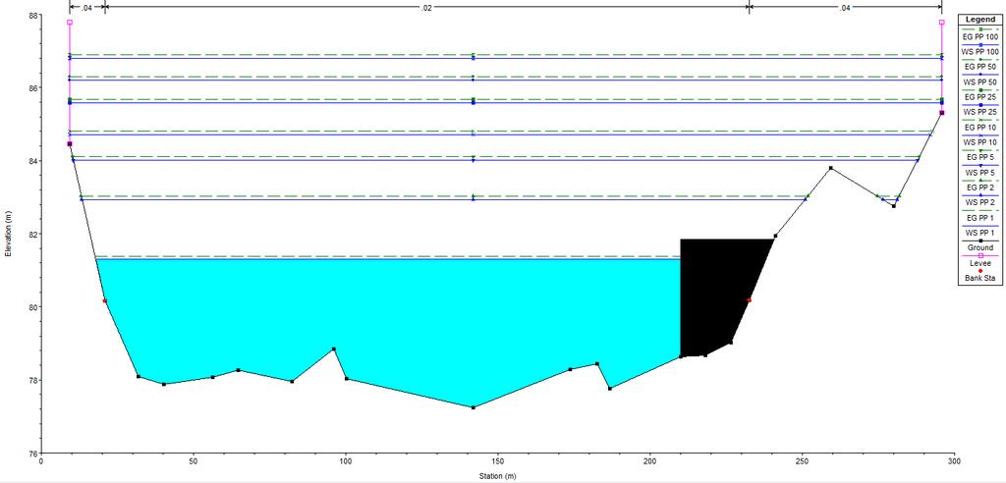Click the 100 station tick label

[x=346, y=461]
